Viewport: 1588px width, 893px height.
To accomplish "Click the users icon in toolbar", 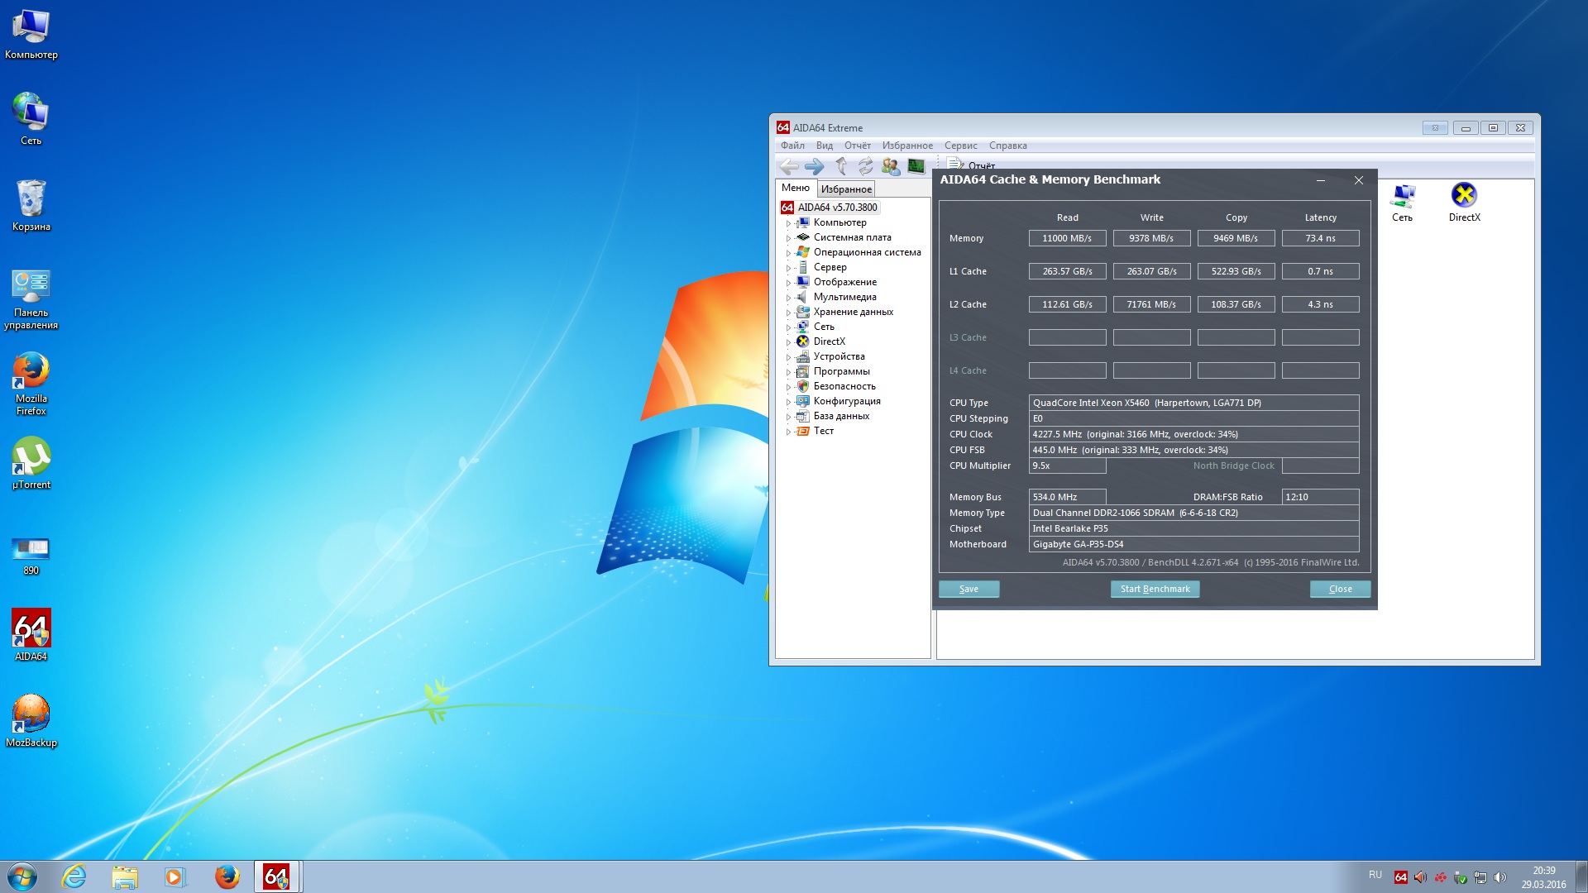I will 891,166.
